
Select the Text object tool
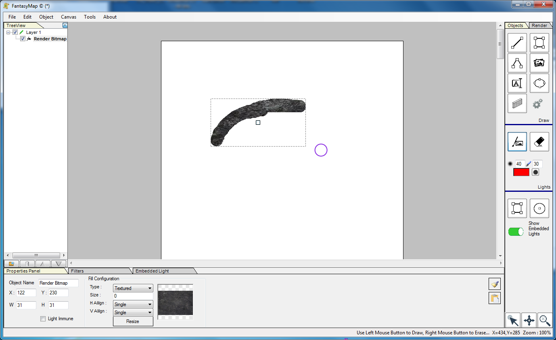click(517, 83)
